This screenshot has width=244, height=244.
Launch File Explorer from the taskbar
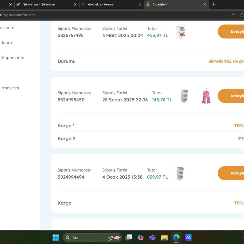click(x=164, y=237)
